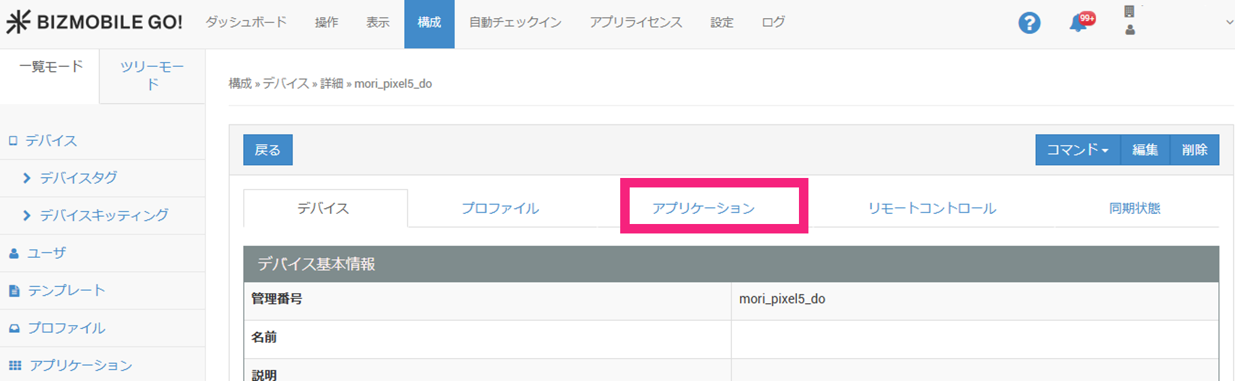Open the ダッシュボード menu

click(246, 22)
